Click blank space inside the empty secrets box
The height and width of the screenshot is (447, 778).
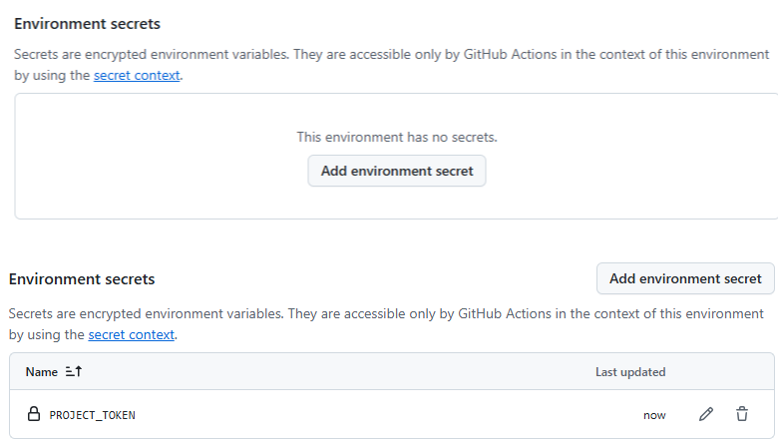tap(150, 160)
